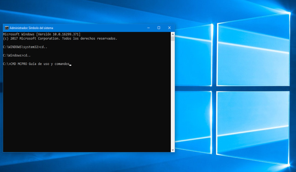This screenshot has height=172, width=296.
Task: Click the '(c) 2017 Microsoft Corporation' copyright line
Action: tap(60, 38)
